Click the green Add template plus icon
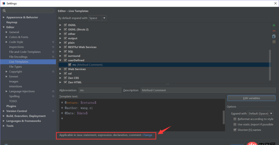 pyautogui.click(x=274, y=26)
